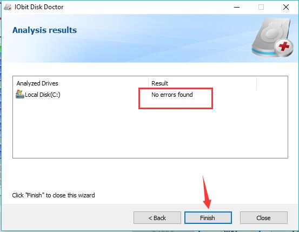
Task: Select the Local Disk(C:) drive icon
Action: tap(20, 94)
